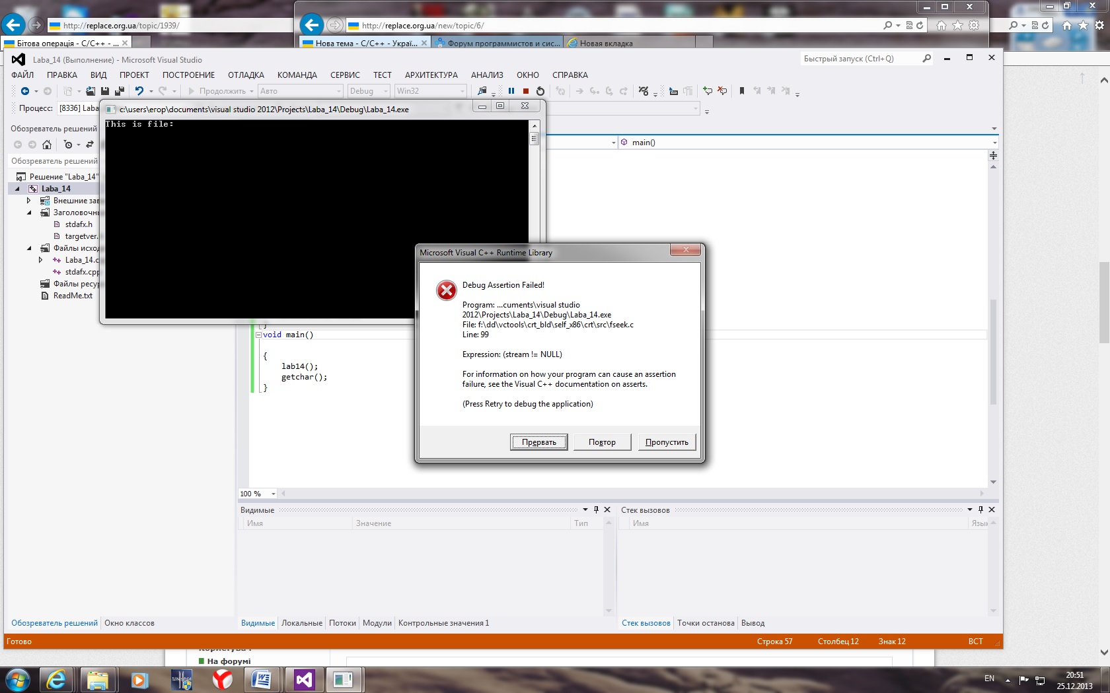The image size is (1110, 693).
Task: Click the Pause debugging icon
Action: (511, 91)
